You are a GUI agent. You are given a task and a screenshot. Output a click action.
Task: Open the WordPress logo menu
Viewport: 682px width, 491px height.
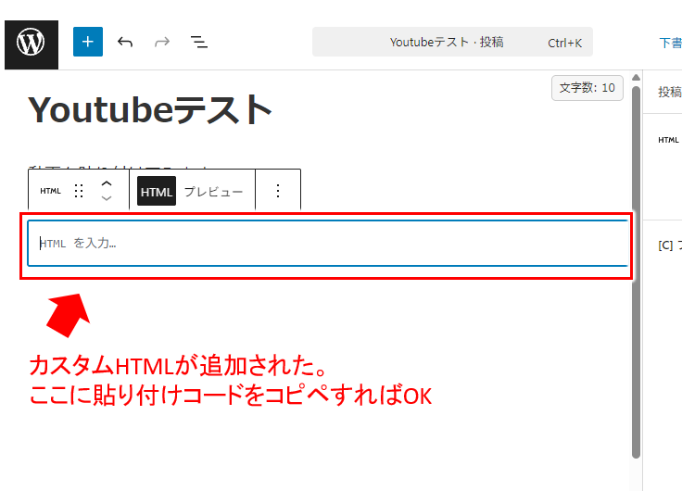pos(32,44)
